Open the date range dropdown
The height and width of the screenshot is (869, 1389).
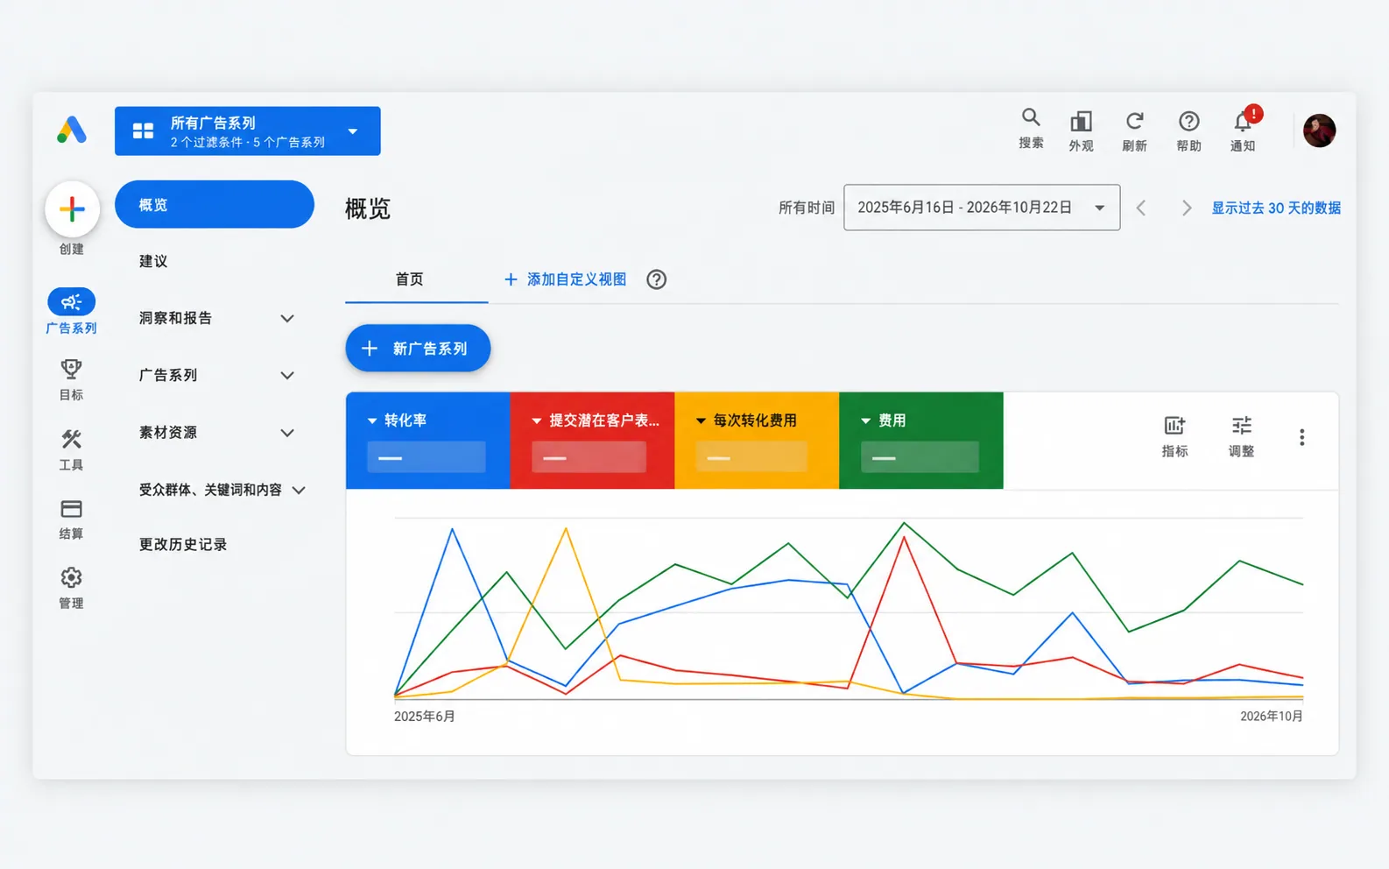pos(982,208)
